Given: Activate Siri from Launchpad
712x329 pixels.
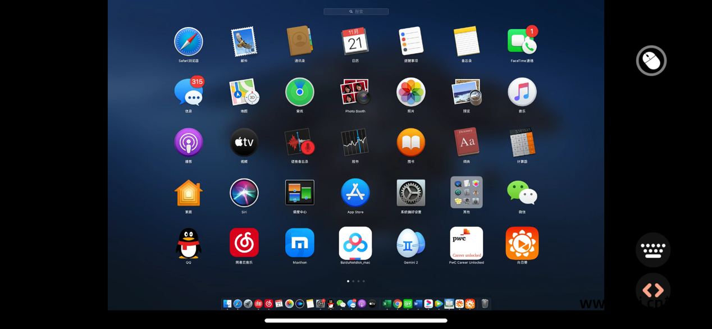Looking at the screenshot, I should click(x=244, y=193).
